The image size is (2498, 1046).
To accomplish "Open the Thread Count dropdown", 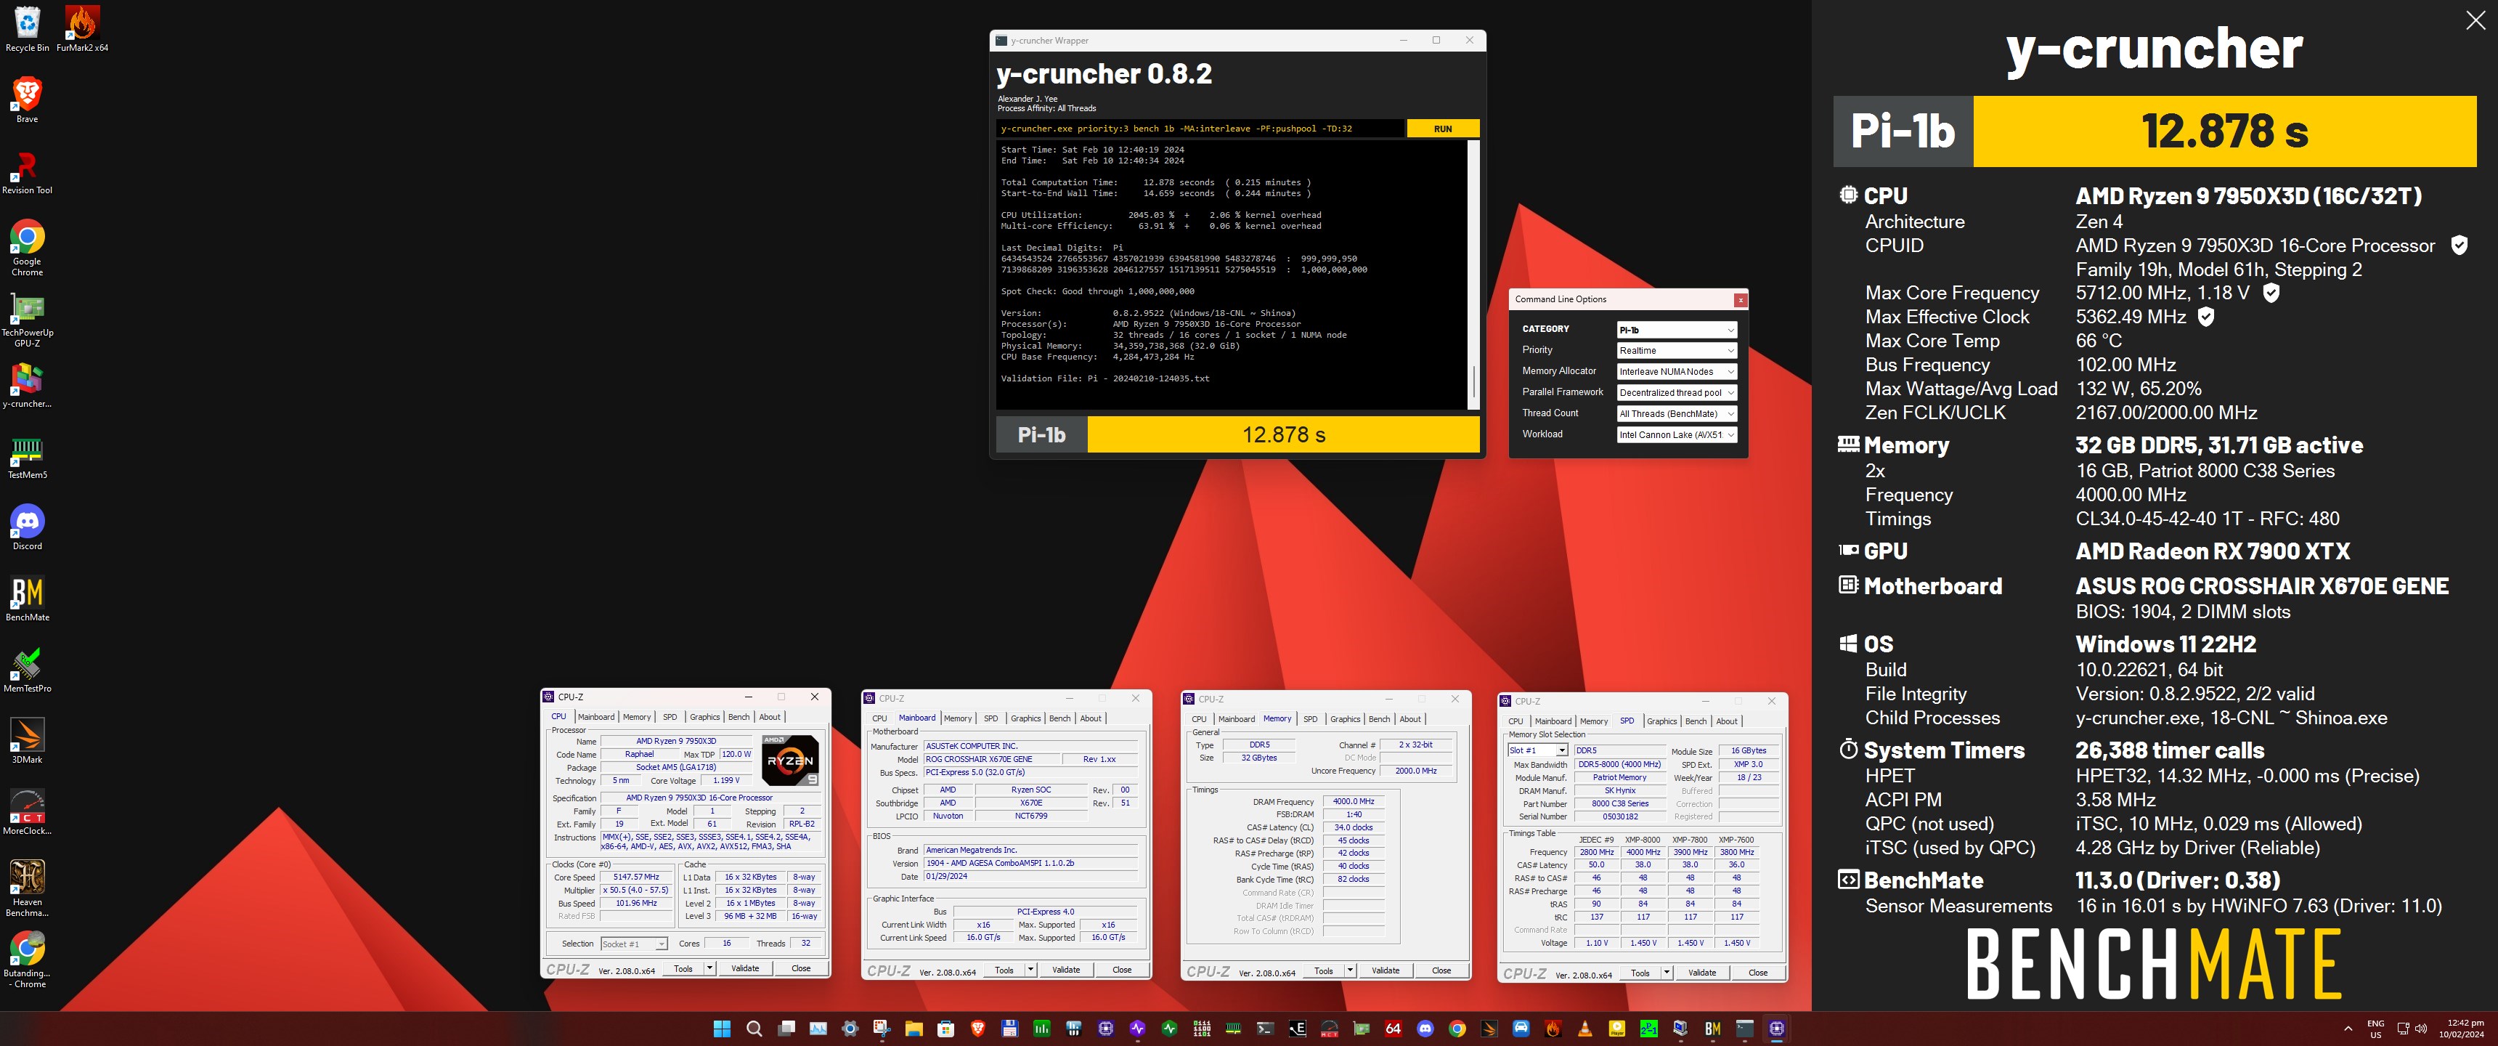I will [1676, 413].
